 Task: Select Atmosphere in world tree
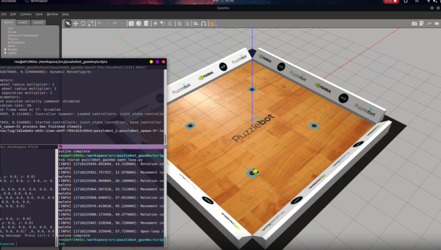click(x=16, y=42)
